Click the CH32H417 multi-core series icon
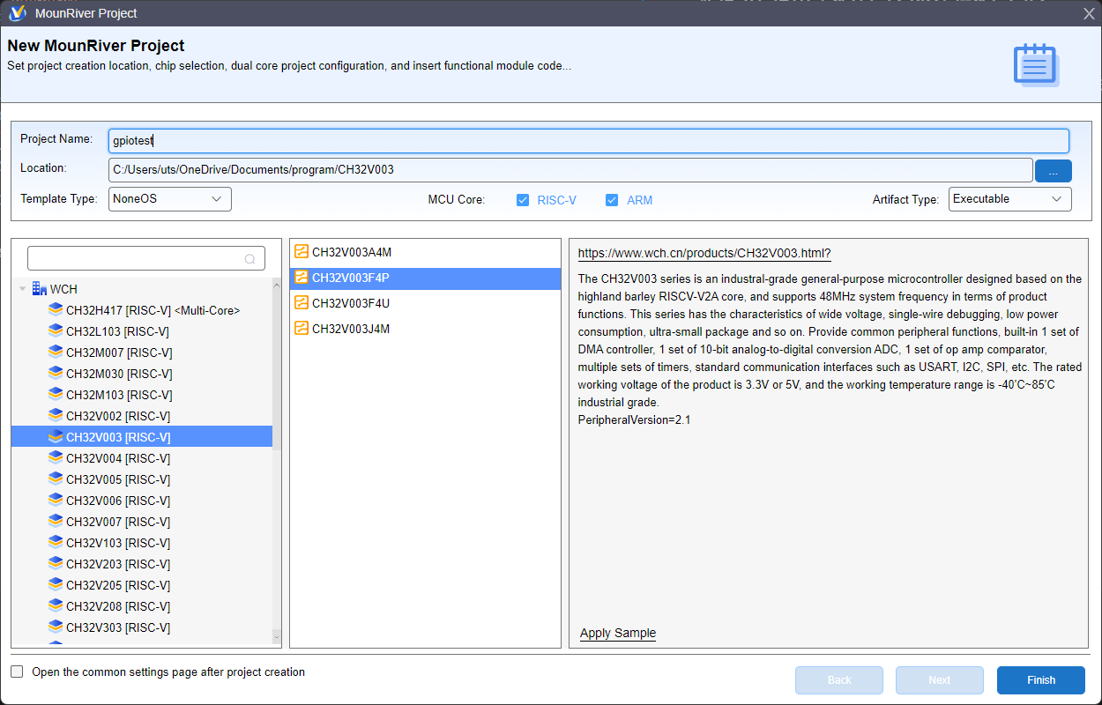 click(x=56, y=310)
